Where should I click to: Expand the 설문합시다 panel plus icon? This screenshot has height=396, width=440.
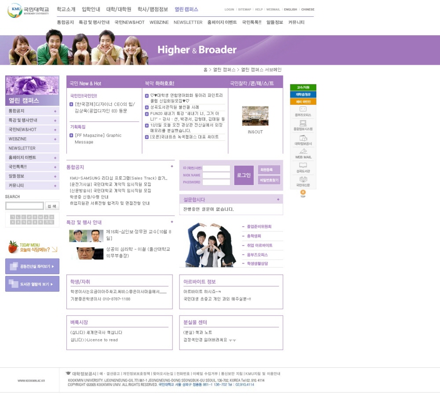pyautogui.click(x=278, y=199)
